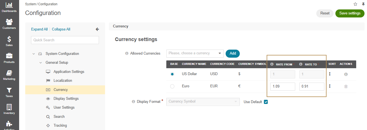Select Euro as base currency
The width and height of the screenshot is (367, 130).
pos(172,86)
